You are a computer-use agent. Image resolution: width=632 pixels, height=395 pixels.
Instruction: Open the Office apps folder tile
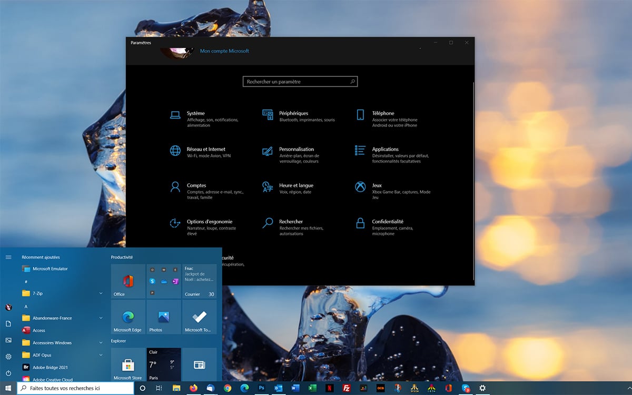(164, 281)
